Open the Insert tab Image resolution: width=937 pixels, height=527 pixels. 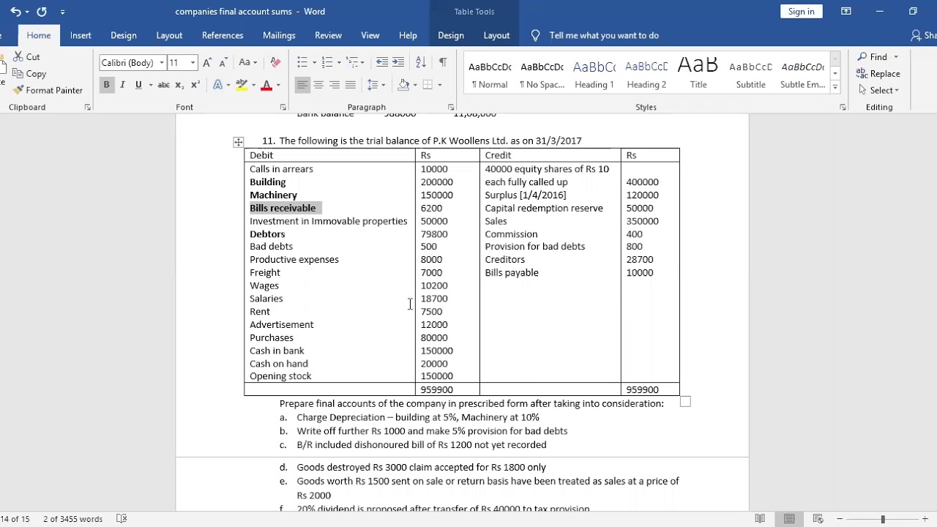81,35
